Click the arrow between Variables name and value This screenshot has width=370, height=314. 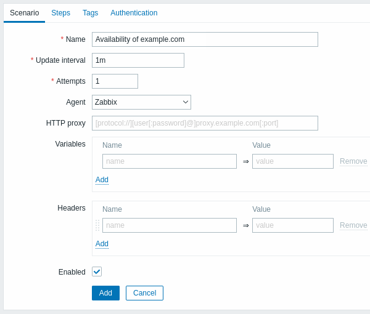pyautogui.click(x=245, y=161)
